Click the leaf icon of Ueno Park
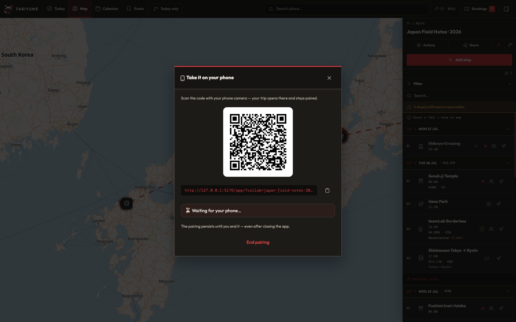 coord(421,204)
